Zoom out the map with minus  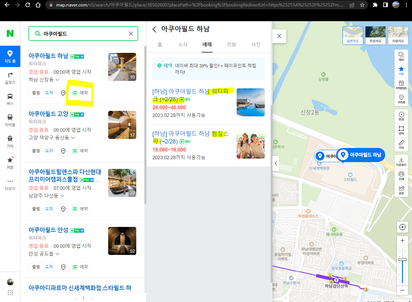[402, 290]
